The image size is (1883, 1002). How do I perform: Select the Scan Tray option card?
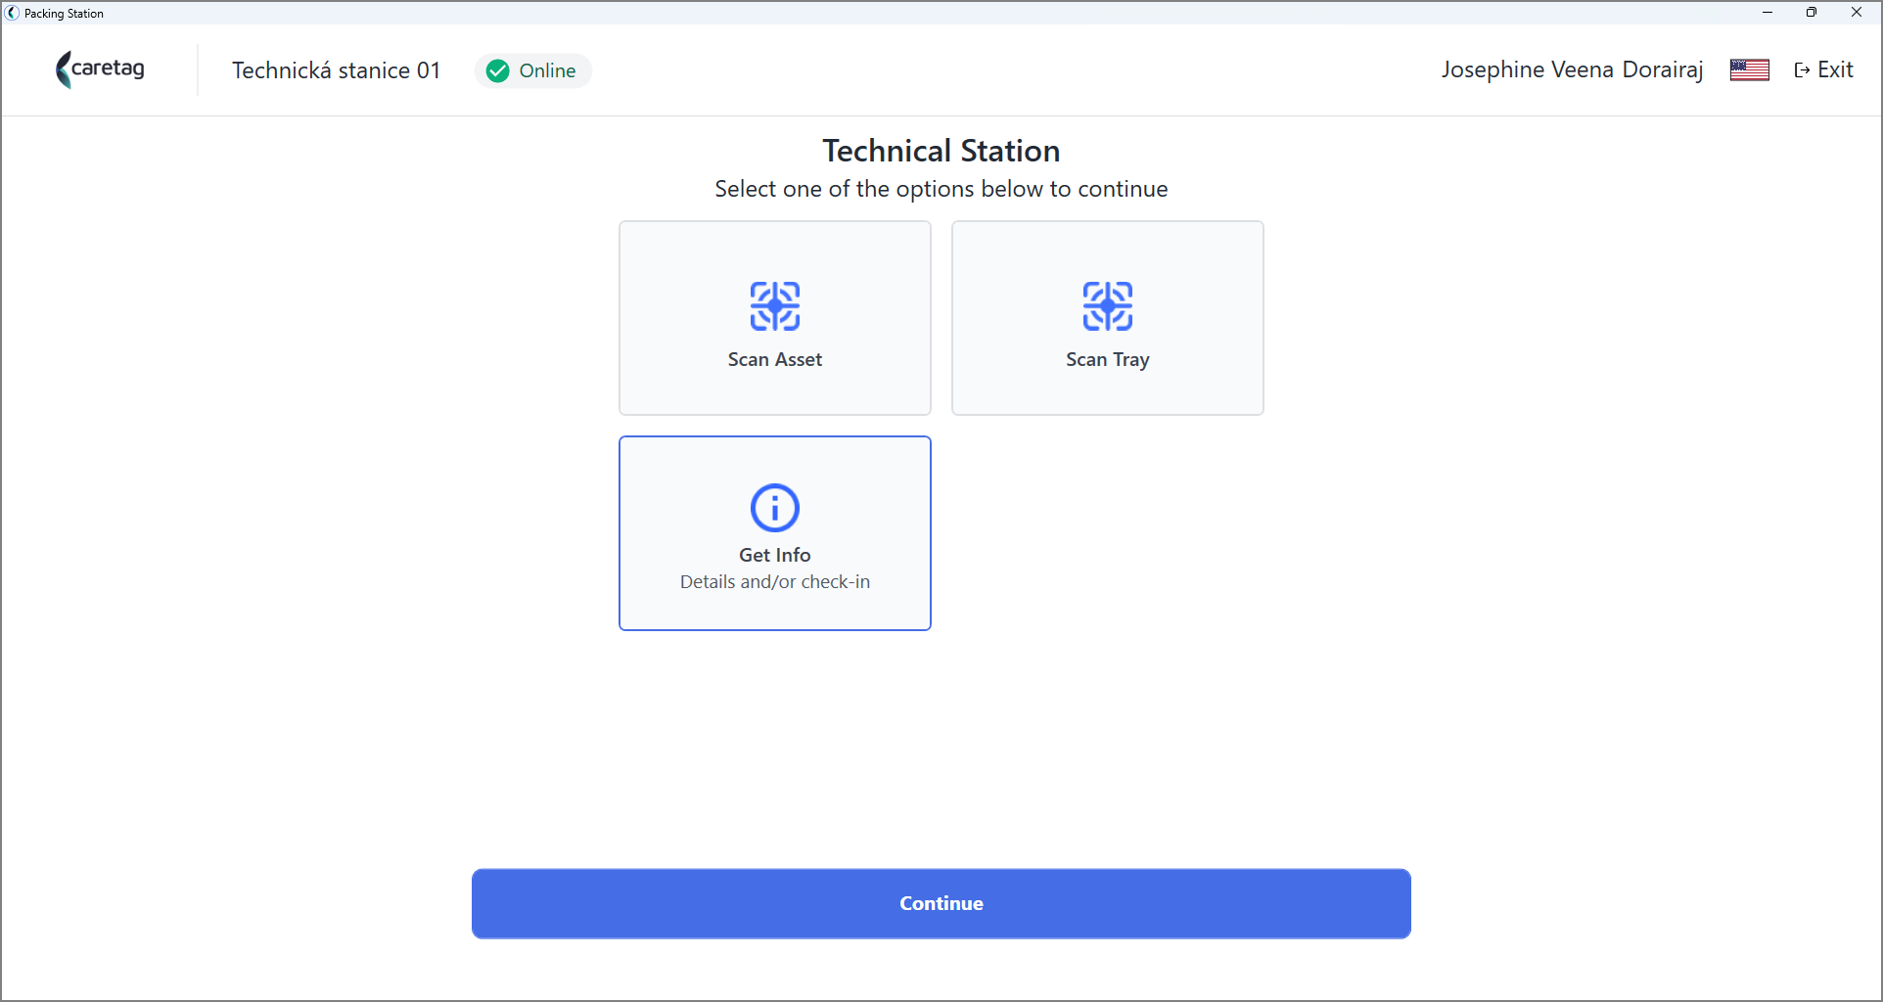[1107, 318]
